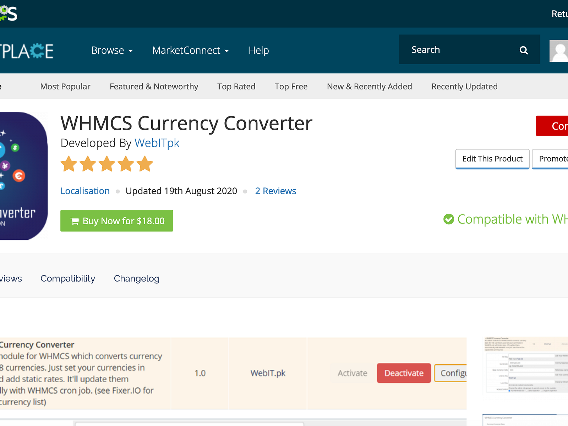Click the search magnifier icon
The height and width of the screenshot is (426, 568).
(x=524, y=50)
